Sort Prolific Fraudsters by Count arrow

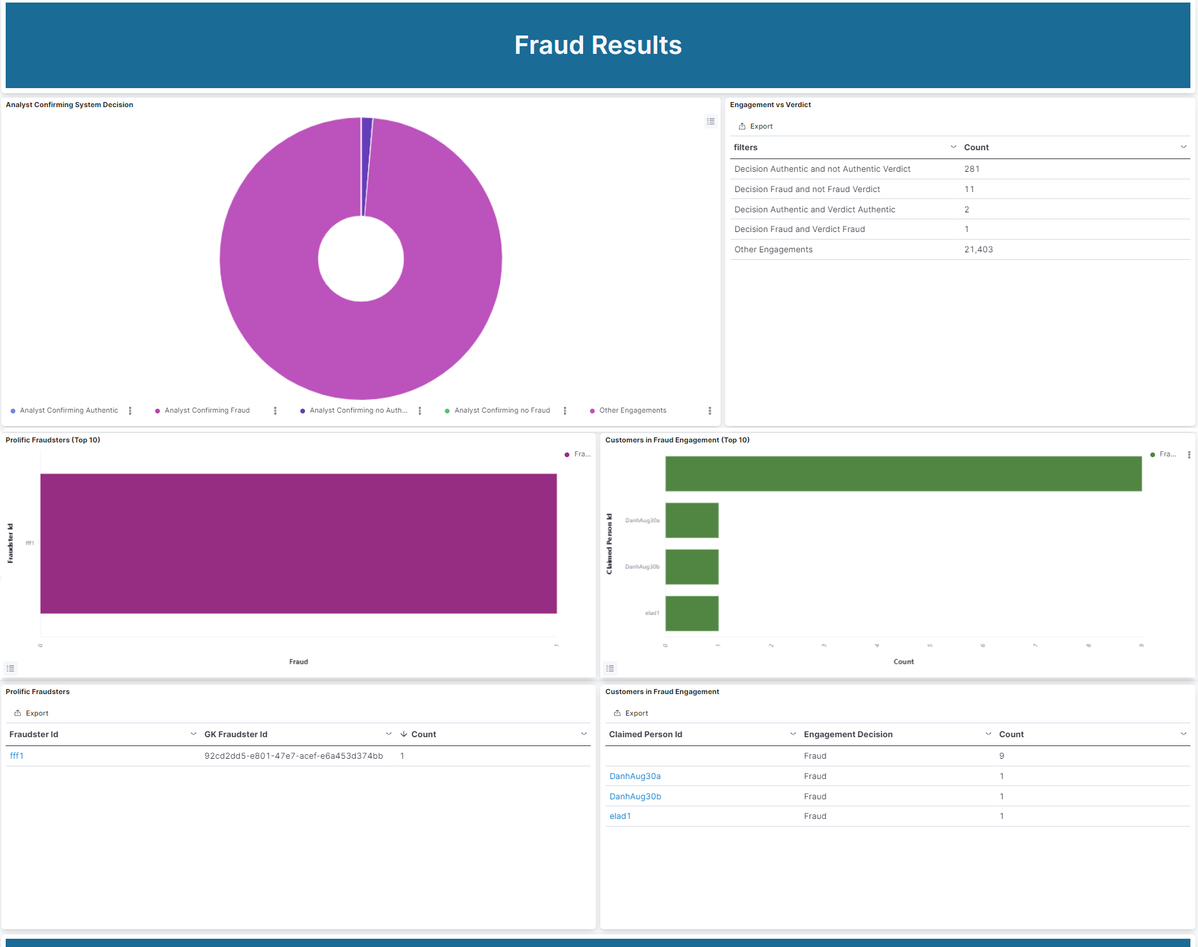(x=404, y=734)
